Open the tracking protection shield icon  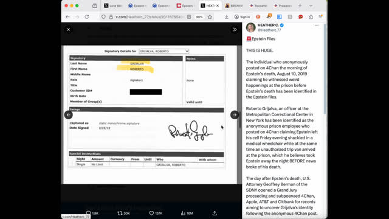pyautogui.click(x=103, y=17)
